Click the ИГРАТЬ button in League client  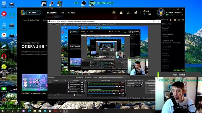(33, 13)
